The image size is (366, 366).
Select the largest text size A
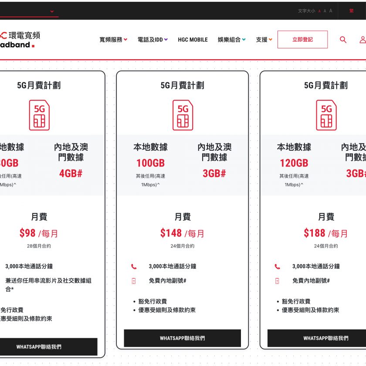331,11
